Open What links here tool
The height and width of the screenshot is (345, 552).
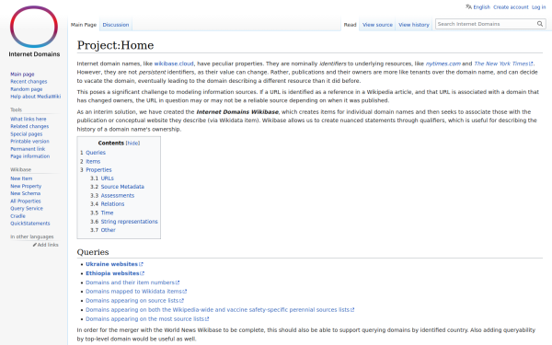point(29,119)
